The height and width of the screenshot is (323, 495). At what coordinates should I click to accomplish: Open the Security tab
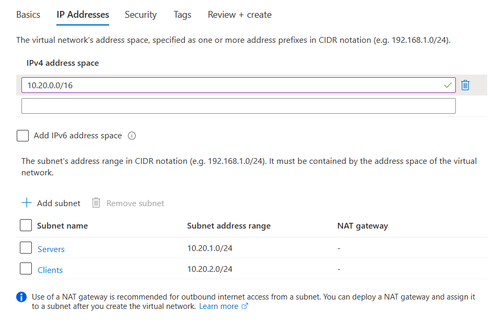coord(141,15)
